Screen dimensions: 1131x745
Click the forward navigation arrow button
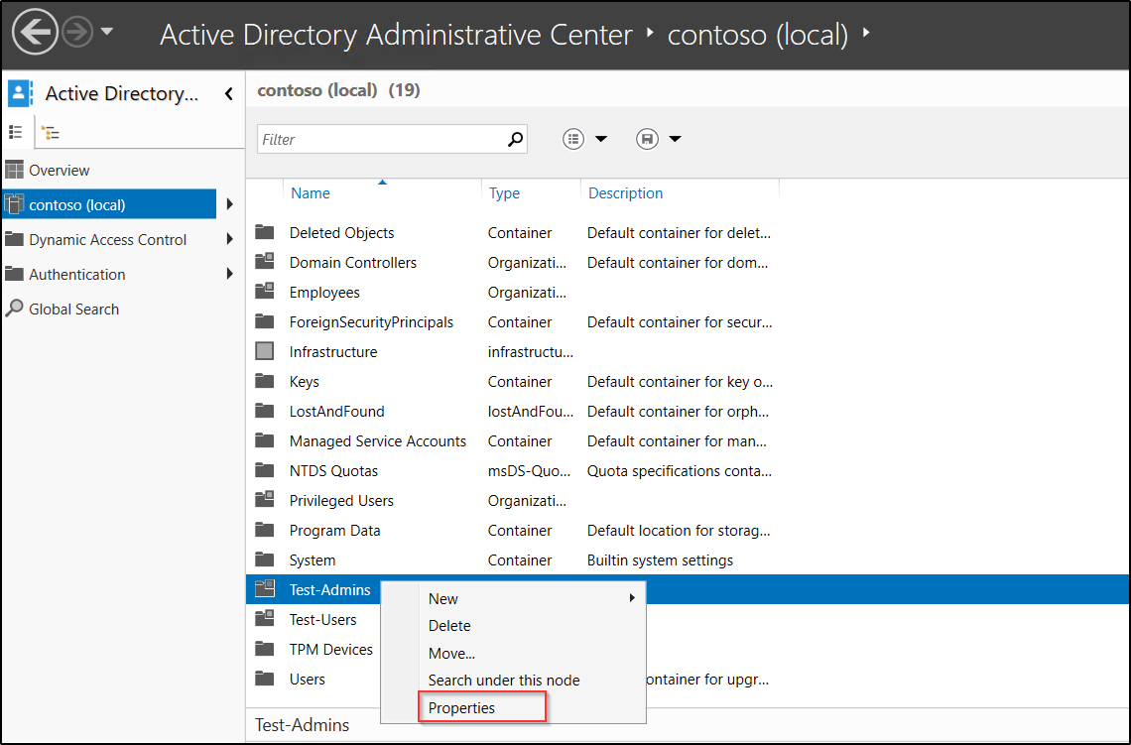pyautogui.click(x=76, y=34)
